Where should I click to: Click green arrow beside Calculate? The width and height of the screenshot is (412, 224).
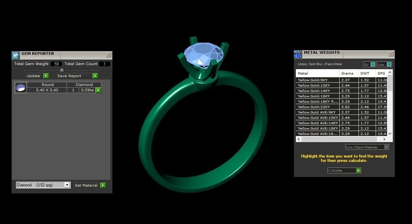coord(358,170)
